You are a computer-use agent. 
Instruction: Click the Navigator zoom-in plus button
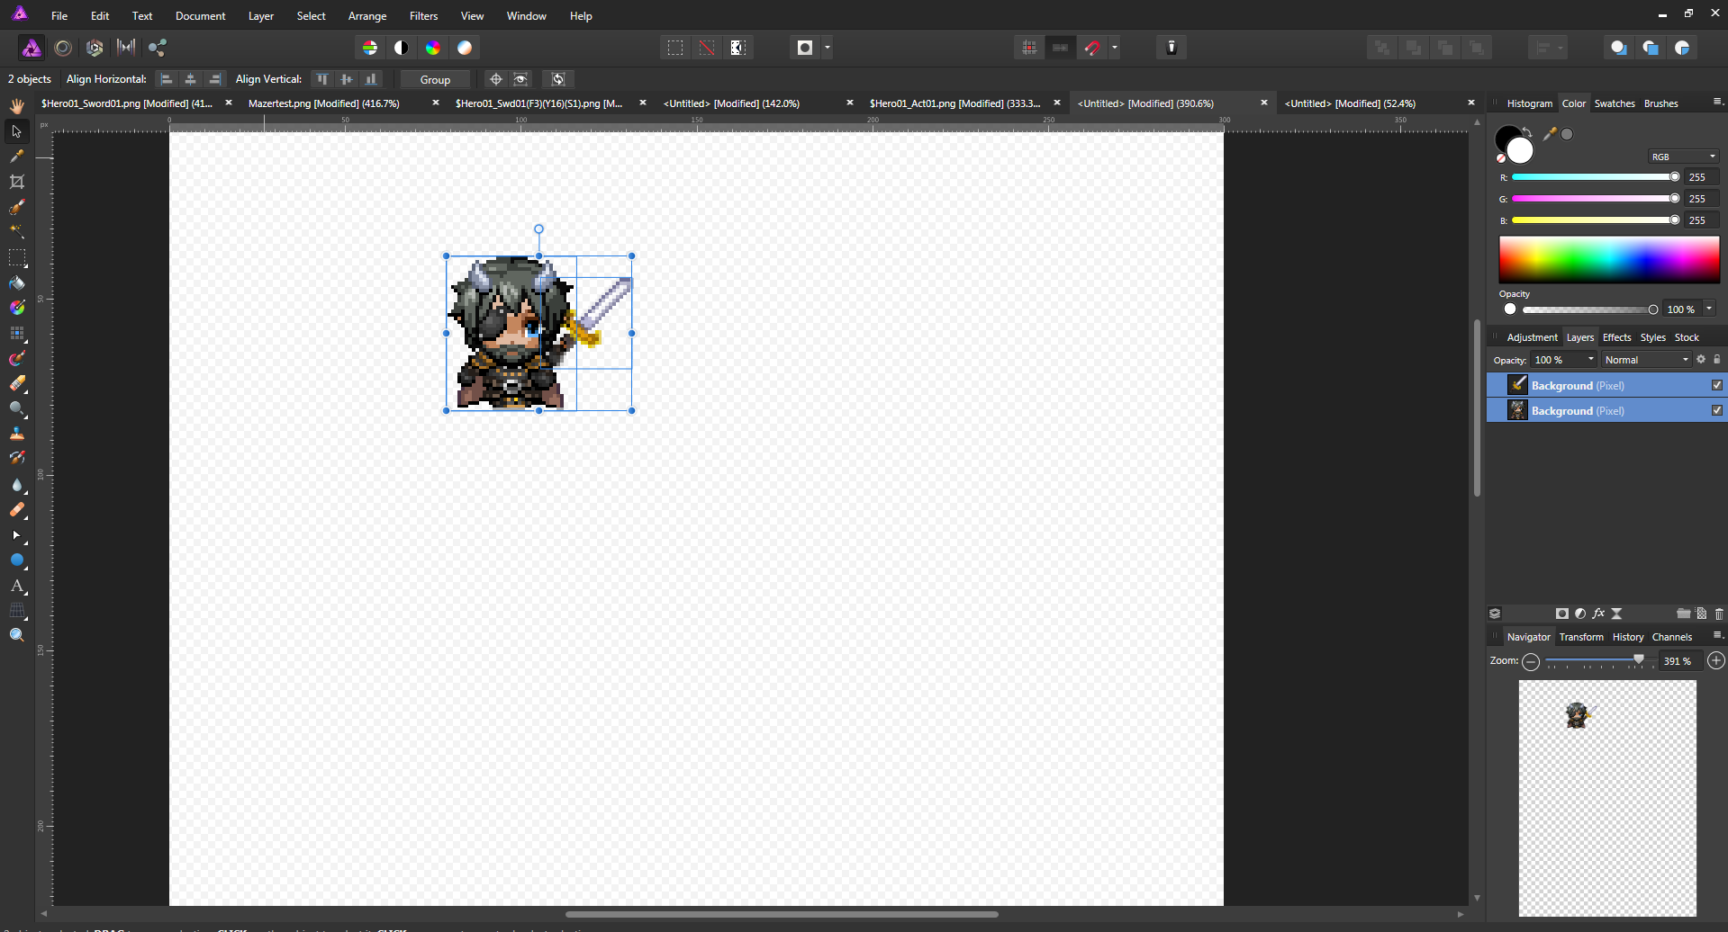click(1716, 661)
